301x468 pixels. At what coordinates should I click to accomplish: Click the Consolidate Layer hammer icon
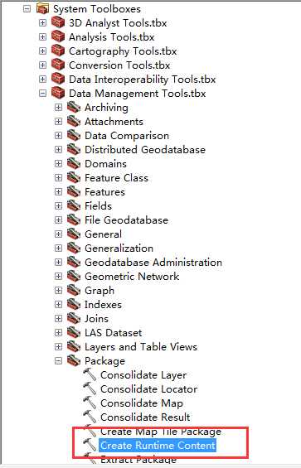(90, 374)
